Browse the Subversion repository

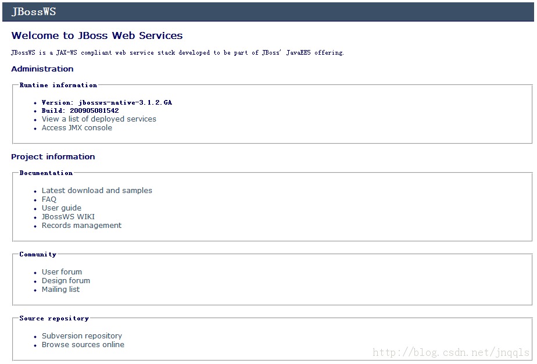click(81, 336)
